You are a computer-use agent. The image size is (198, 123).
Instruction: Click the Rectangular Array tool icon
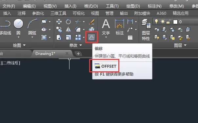(x=78, y=37)
